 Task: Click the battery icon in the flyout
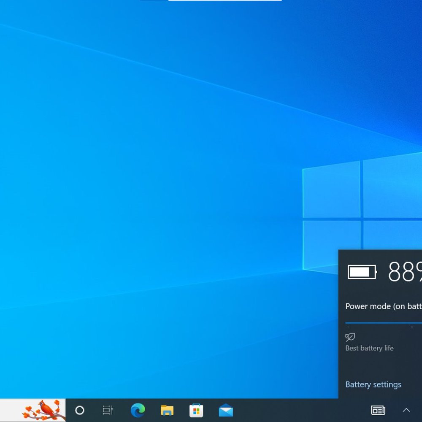click(x=362, y=272)
